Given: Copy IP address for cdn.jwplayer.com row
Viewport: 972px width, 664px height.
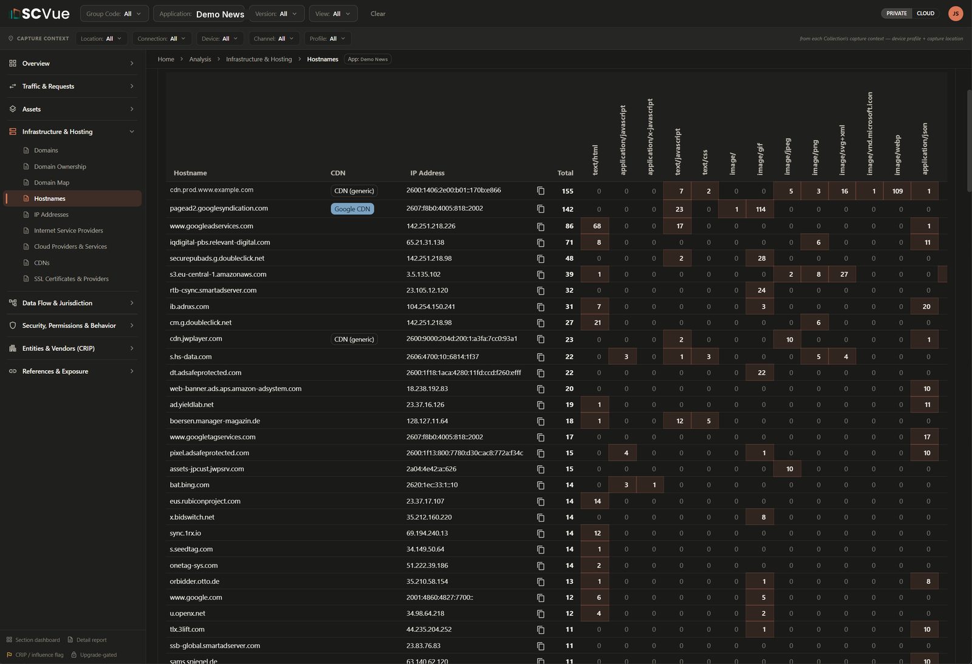Looking at the screenshot, I should pyautogui.click(x=541, y=340).
